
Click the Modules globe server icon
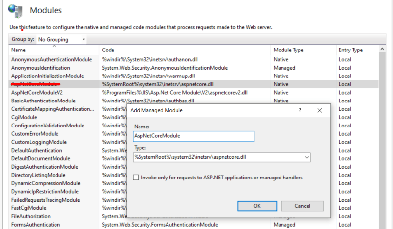click(15, 11)
